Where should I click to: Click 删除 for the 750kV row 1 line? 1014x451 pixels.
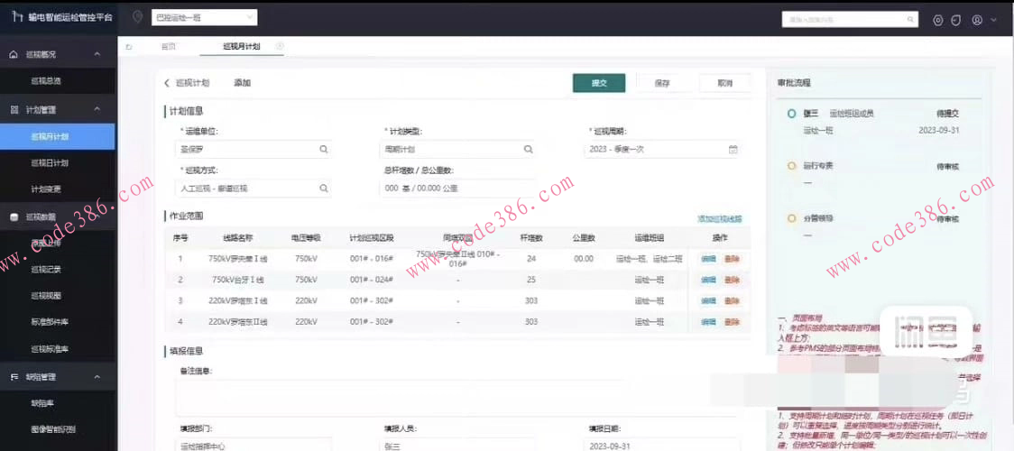(732, 259)
